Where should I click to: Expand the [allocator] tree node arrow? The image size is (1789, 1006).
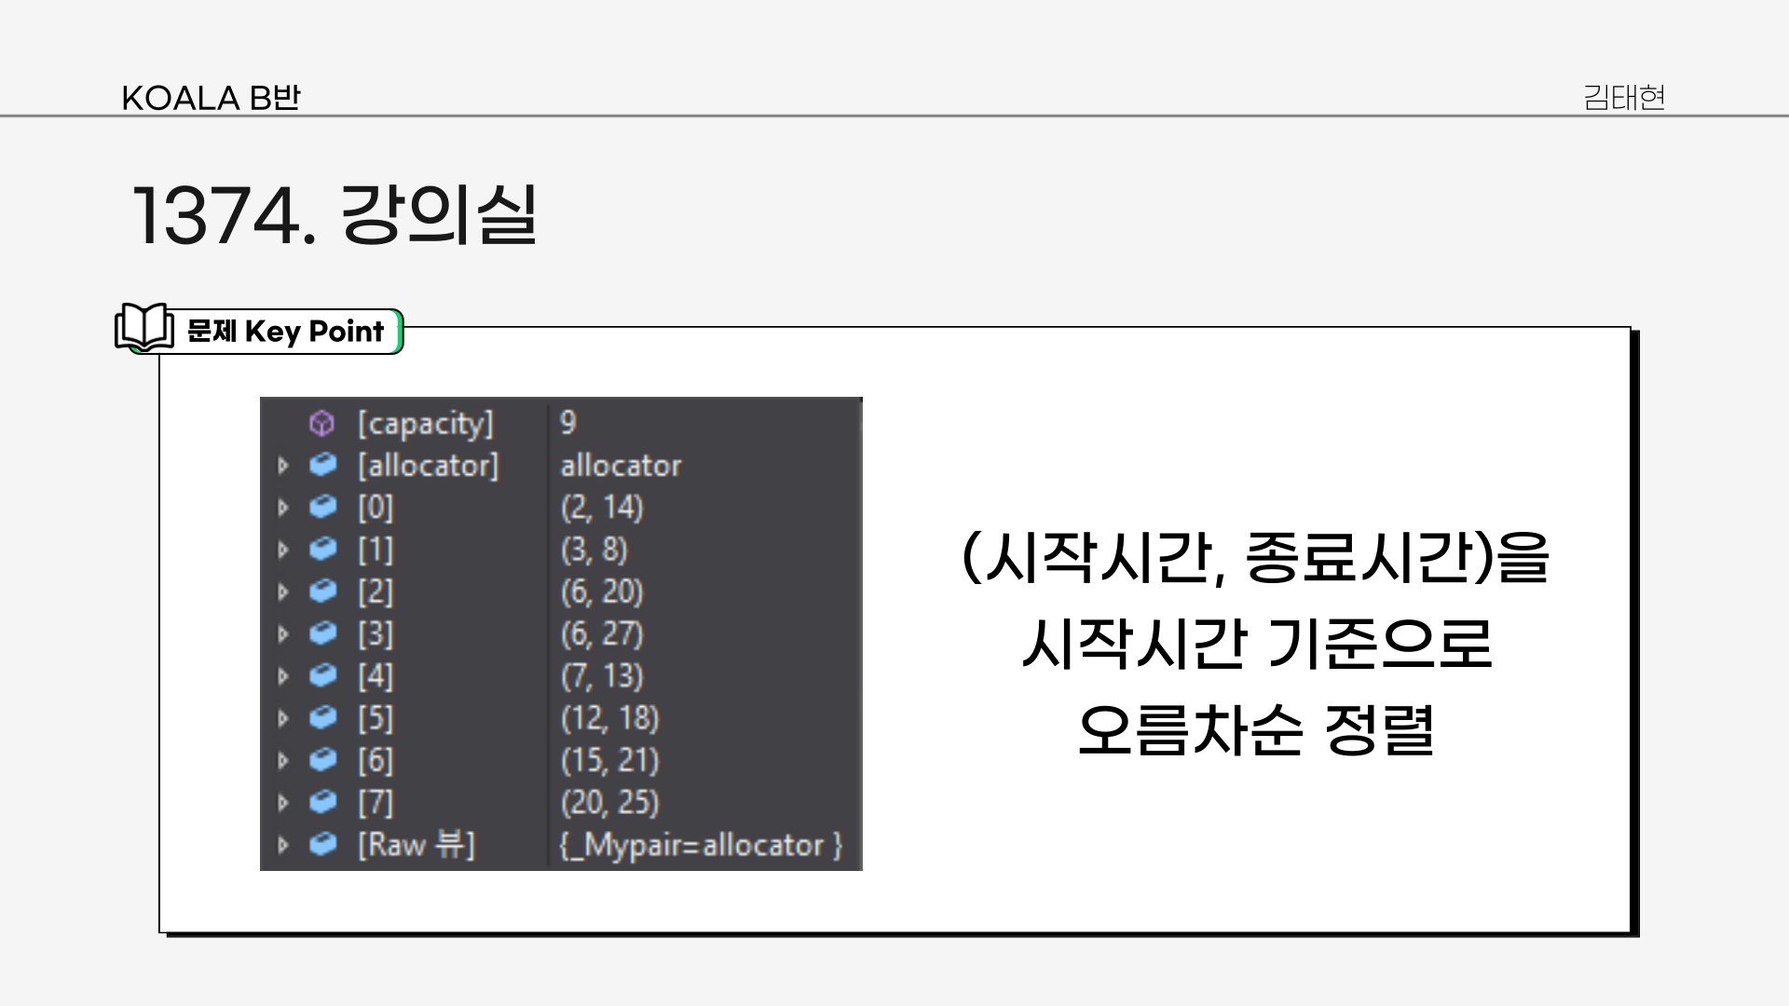pos(283,465)
